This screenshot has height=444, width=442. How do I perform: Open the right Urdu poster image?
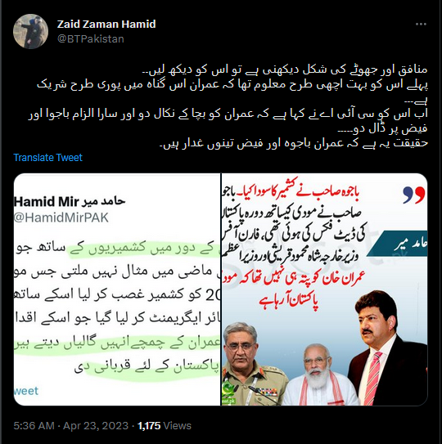click(x=324, y=289)
